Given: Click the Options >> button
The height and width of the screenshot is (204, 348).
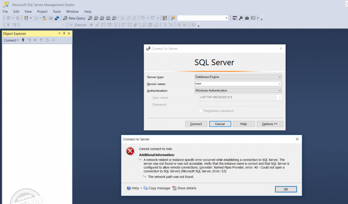Looking at the screenshot, I should tap(270, 124).
